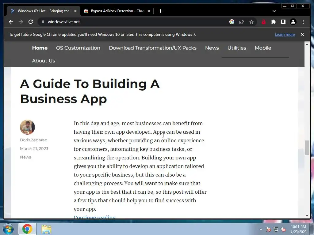This screenshot has height=235, width=314.
Task: Toggle the Chrome side panel
Action: 283,22
